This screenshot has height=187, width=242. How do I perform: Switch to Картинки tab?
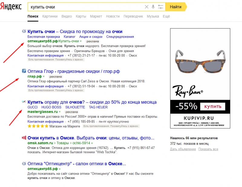tap(50, 16)
